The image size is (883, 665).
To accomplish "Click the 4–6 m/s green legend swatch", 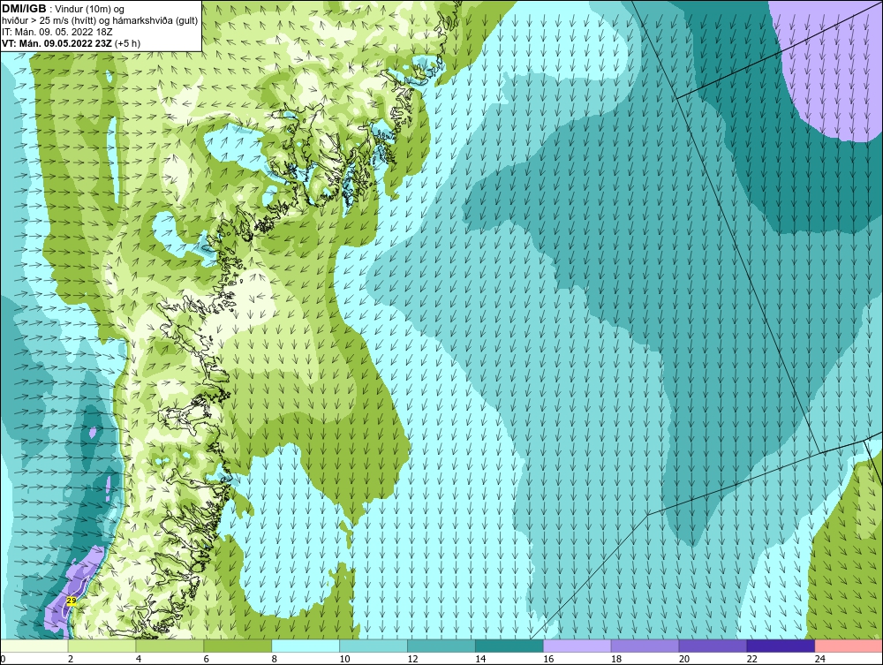I will tap(170, 646).
